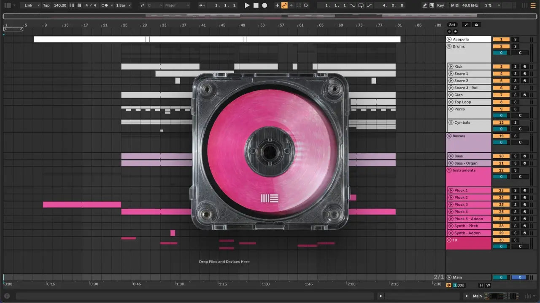Arm recording on the Clap track

pos(524,95)
